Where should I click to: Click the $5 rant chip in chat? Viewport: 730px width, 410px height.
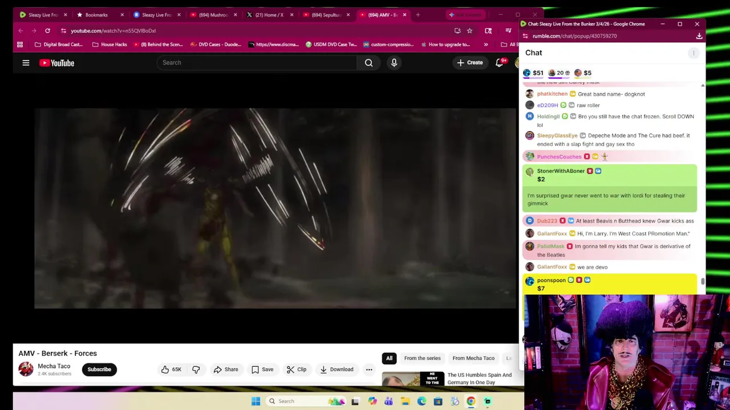(x=583, y=73)
